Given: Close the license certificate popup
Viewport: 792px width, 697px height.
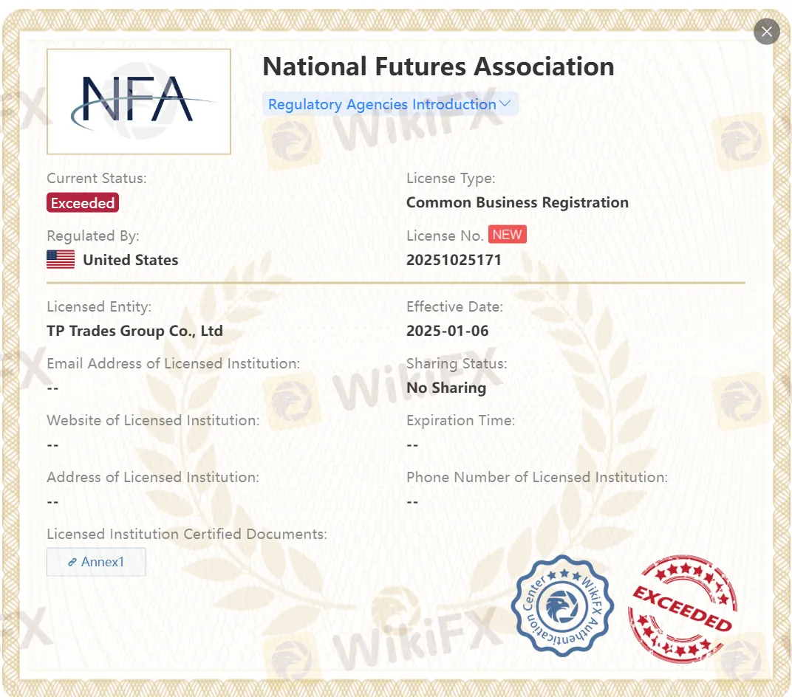Looking at the screenshot, I should 766,32.
